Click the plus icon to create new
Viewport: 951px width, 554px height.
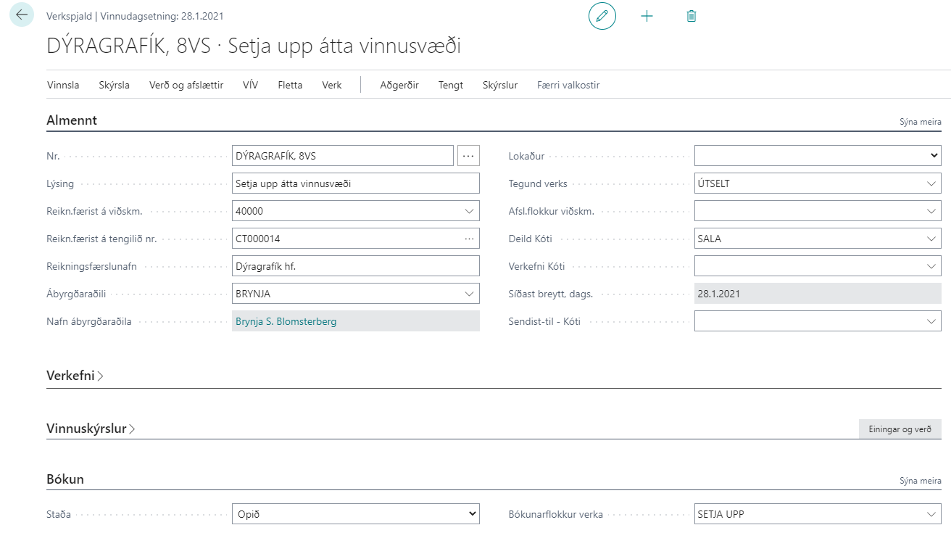click(647, 16)
